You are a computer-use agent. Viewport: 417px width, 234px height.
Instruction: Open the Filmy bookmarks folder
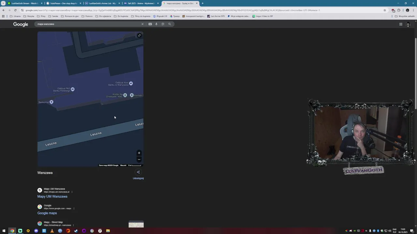pyautogui.click(x=41, y=16)
